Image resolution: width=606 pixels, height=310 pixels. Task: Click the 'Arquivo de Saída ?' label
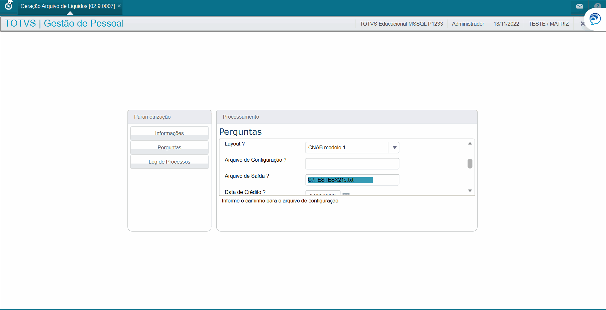pyautogui.click(x=247, y=176)
